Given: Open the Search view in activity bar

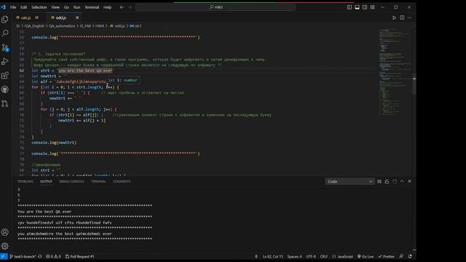Looking at the screenshot, I should pyautogui.click(x=5, y=33).
